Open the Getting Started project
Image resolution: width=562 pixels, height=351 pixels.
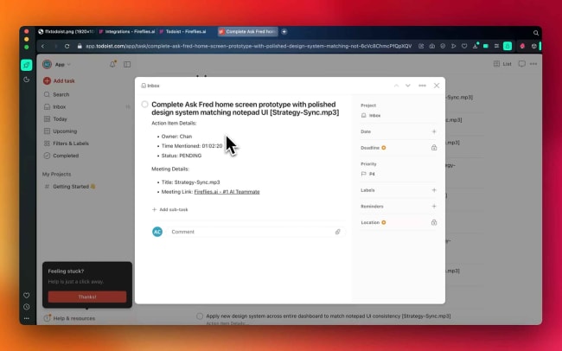pos(70,187)
